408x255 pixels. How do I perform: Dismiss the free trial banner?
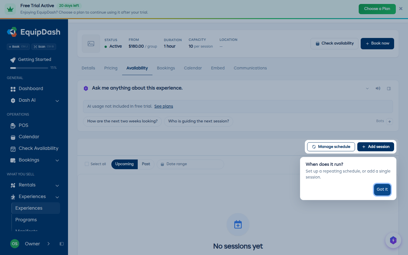tap(401, 9)
